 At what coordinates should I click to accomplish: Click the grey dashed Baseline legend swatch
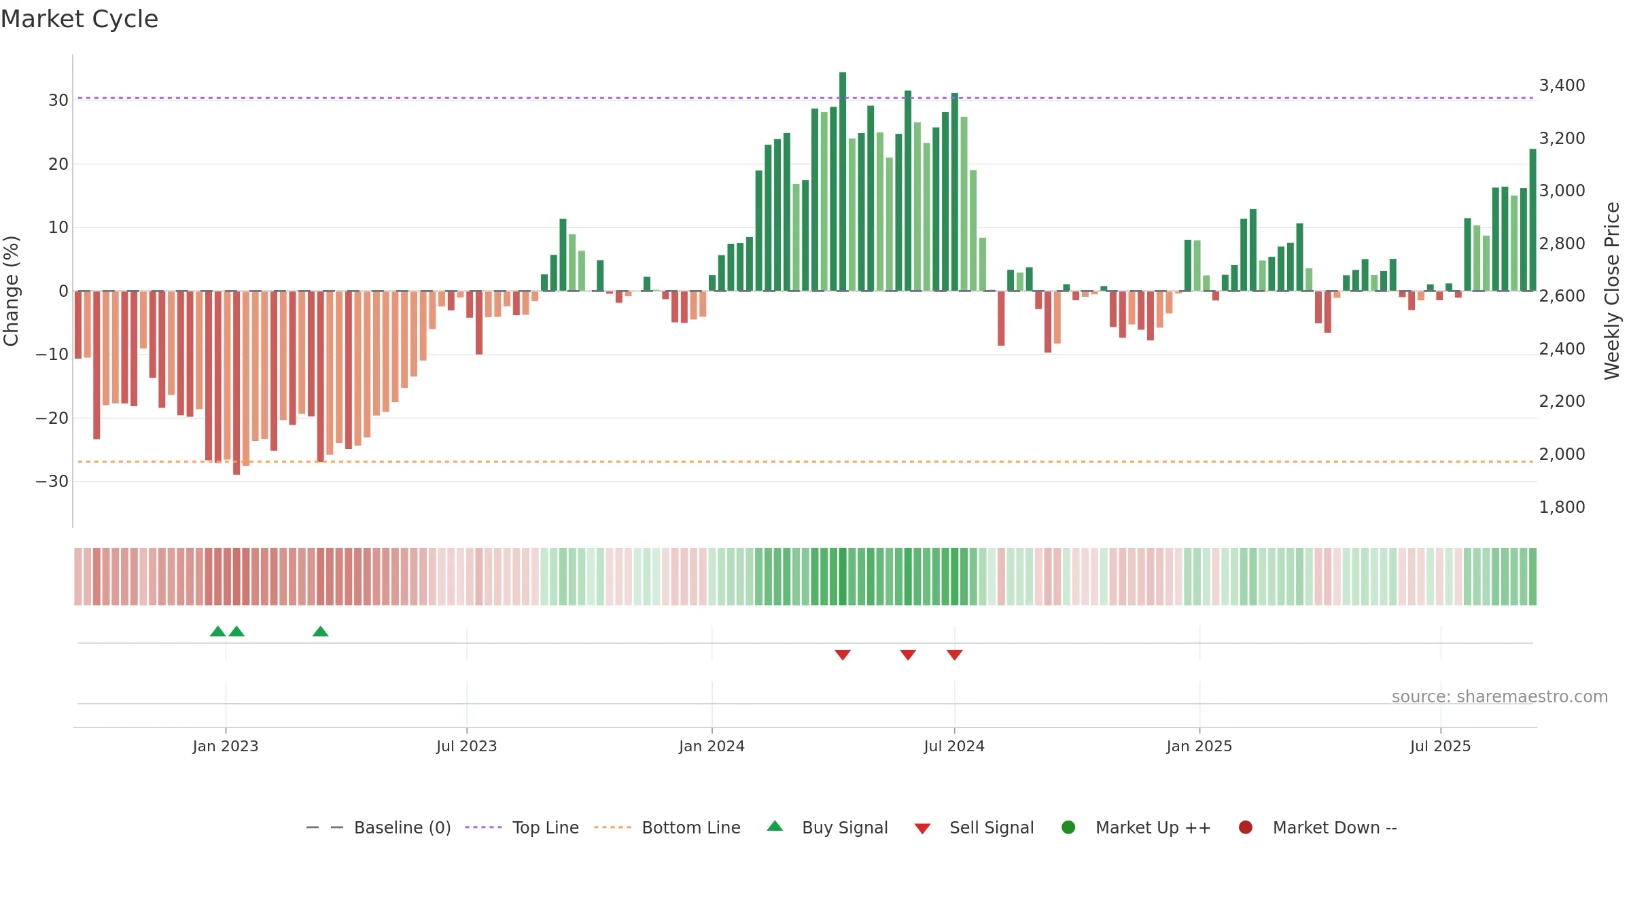(325, 827)
